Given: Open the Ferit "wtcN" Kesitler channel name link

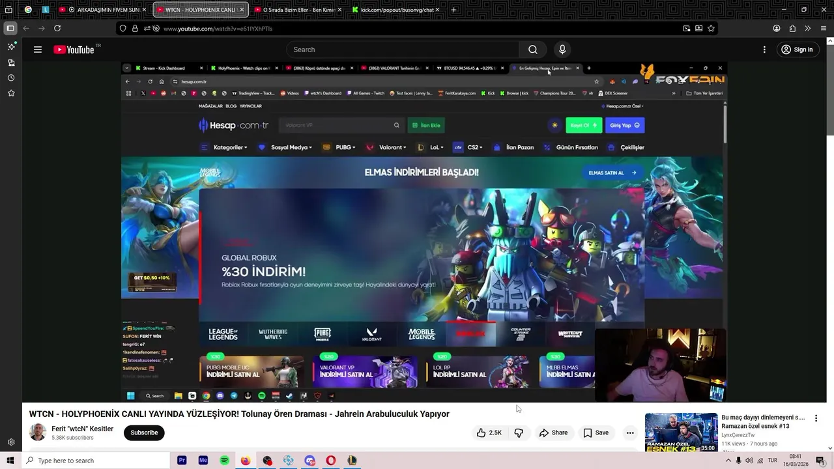Looking at the screenshot, I should 83,429.
